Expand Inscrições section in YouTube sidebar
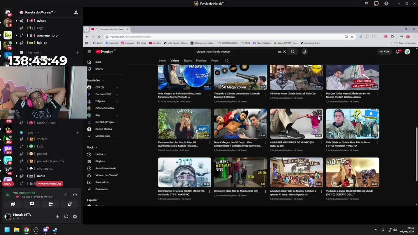Image resolution: width=418 pixels, height=235 pixels. click(95, 80)
